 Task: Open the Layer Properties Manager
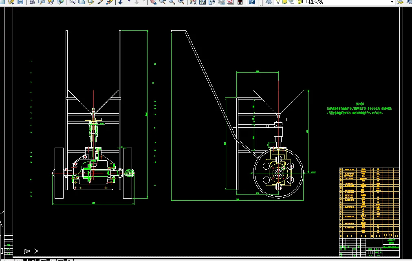point(268,2)
